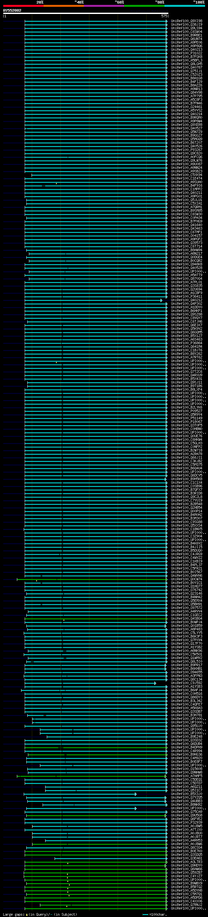This screenshot has height=917, width=208.
Task: Select UniRef100_O24461 hit label
Action: coord(187,107)
